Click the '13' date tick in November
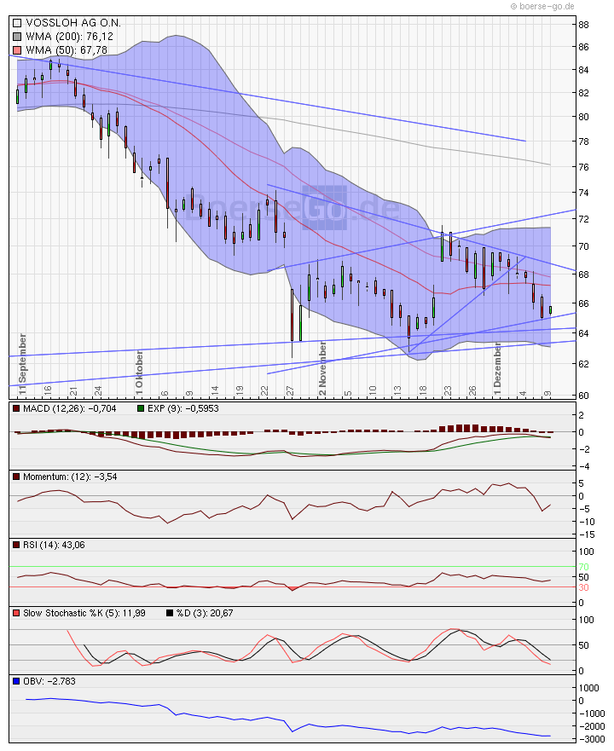The width and height of the screenshot is (614, 751). (x=397, y=390)
